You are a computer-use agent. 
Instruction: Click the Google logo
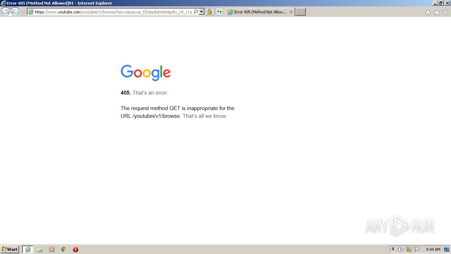click(x=146, y=73)
